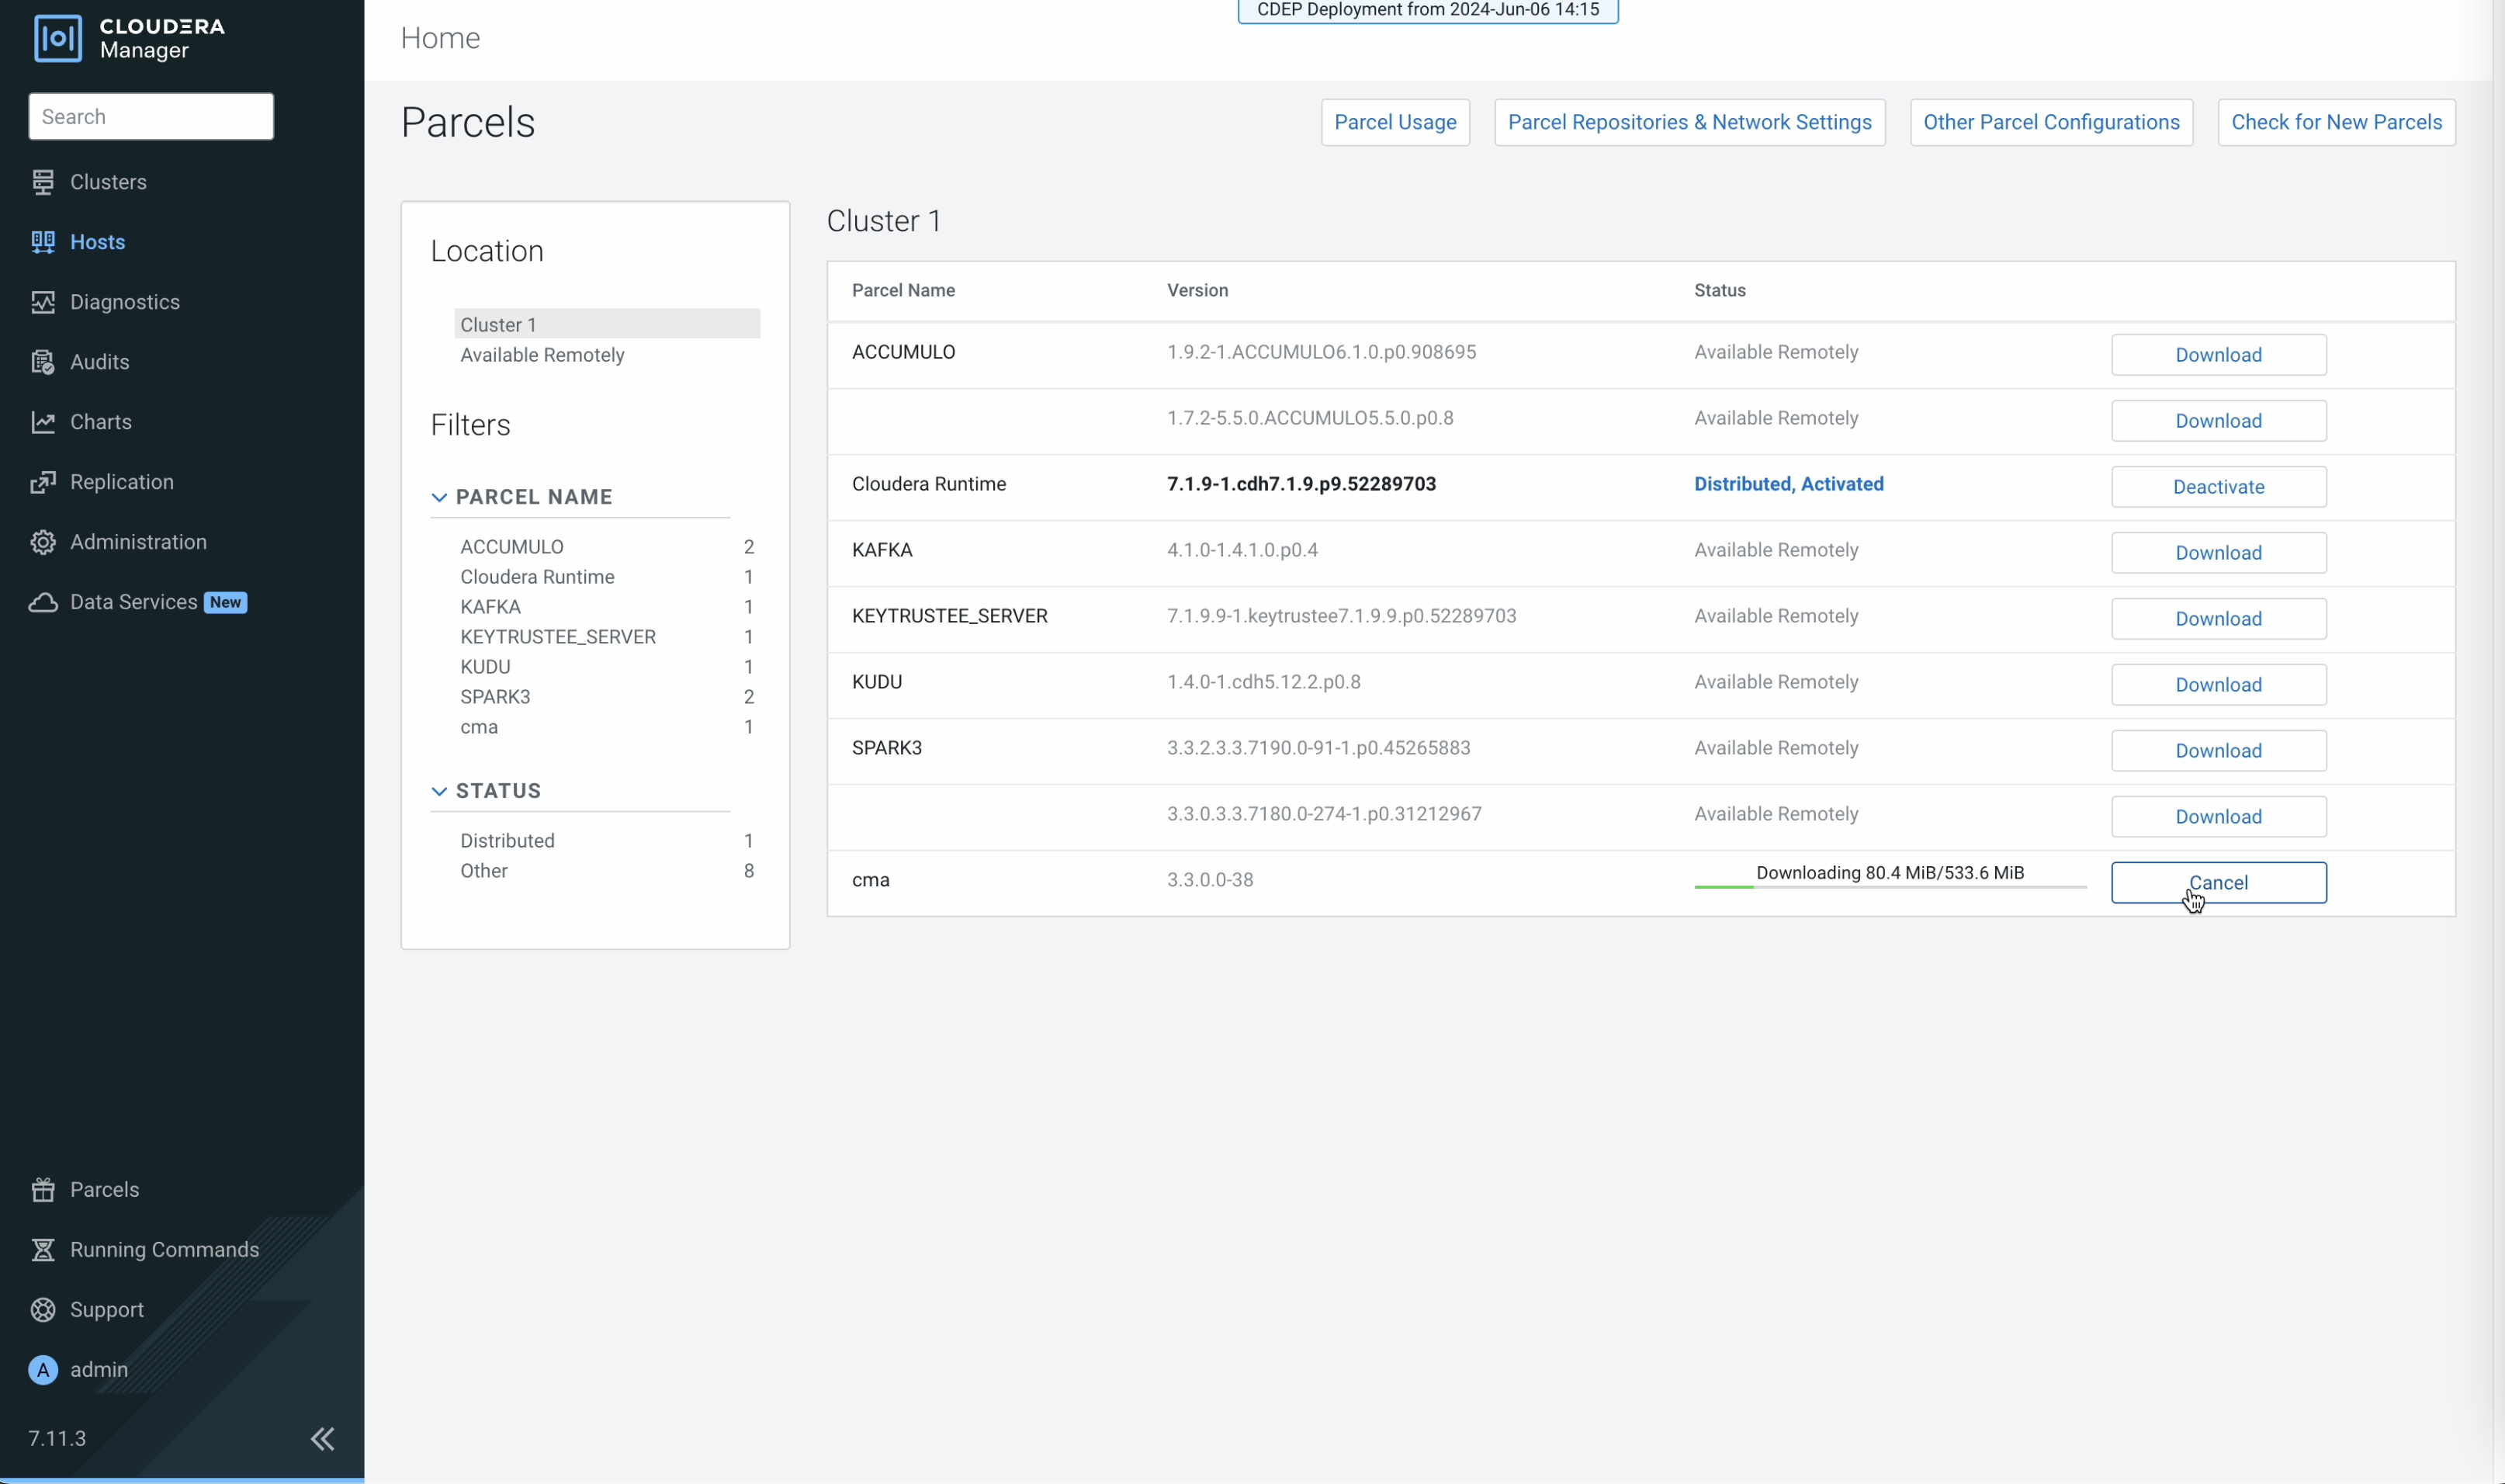Collapse the sidebar with double-chevron icon
Viewport: 2505px width, 1484px height.
tap(322, 1438)
